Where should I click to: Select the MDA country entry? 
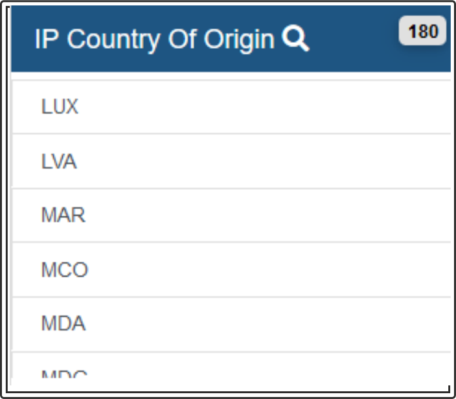231,325
